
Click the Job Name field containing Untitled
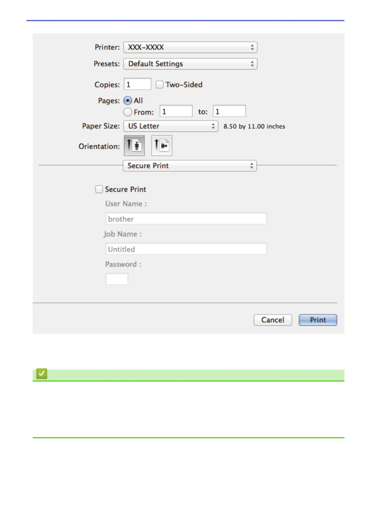[x=186, y=249]
